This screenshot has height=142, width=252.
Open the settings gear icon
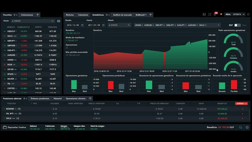[x=247, y=127]
